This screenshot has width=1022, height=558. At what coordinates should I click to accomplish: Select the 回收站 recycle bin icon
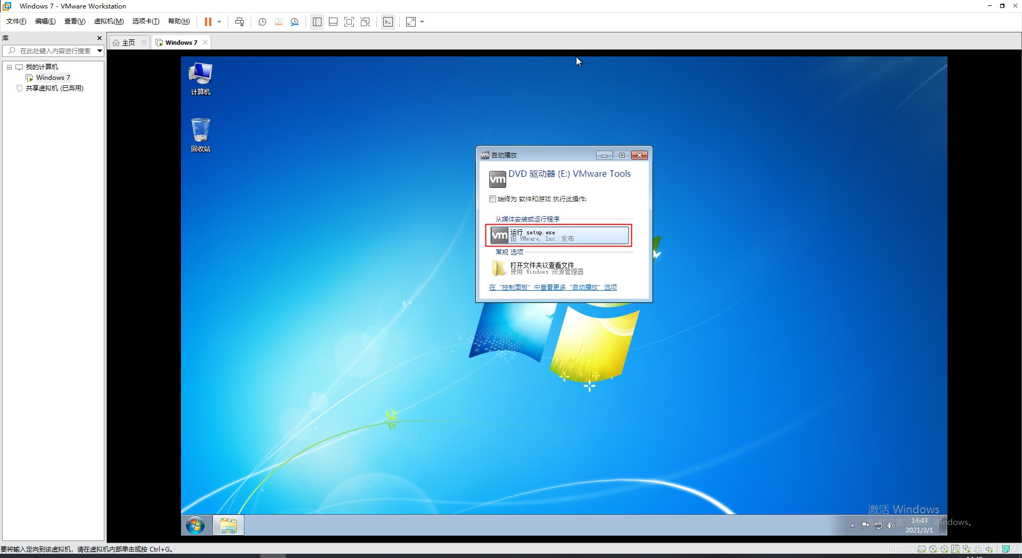tap(201, 135)
